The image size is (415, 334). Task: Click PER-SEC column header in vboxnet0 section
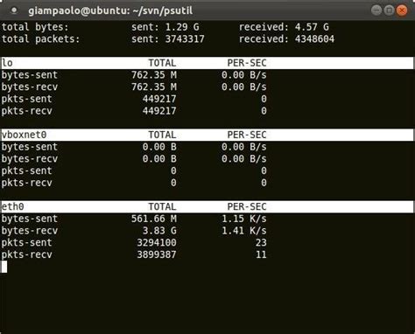[247, 135]
